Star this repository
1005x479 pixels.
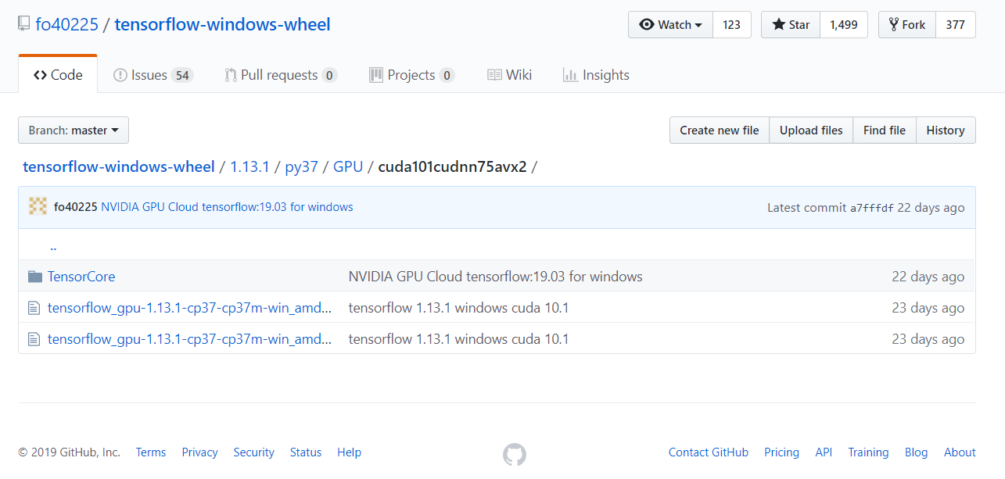click(x=791, y=25)
